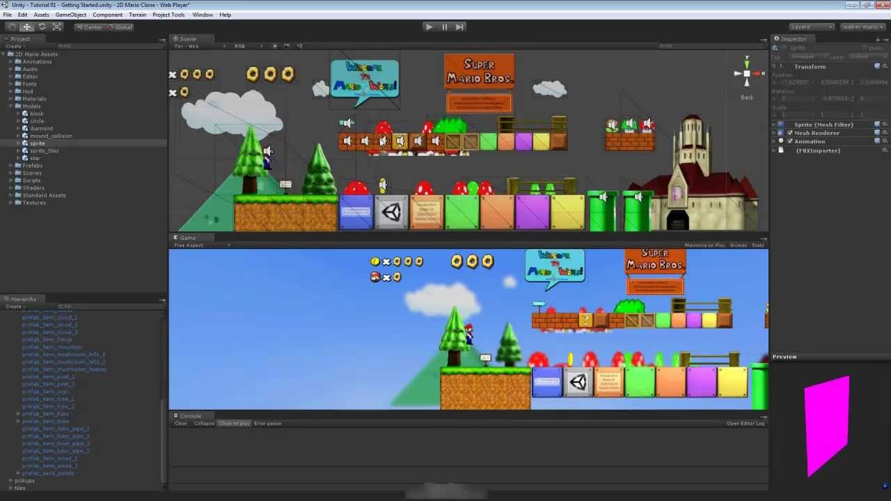The width and height of the screenshot is (891, 501).
Task: Toggle scene lighting icon in Scene toolbar
Action: (275, 46)
